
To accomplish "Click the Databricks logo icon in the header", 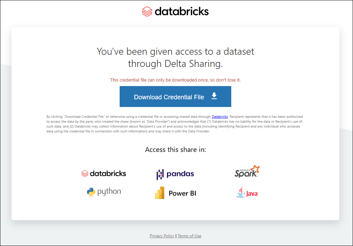I will tap(147, 11).
